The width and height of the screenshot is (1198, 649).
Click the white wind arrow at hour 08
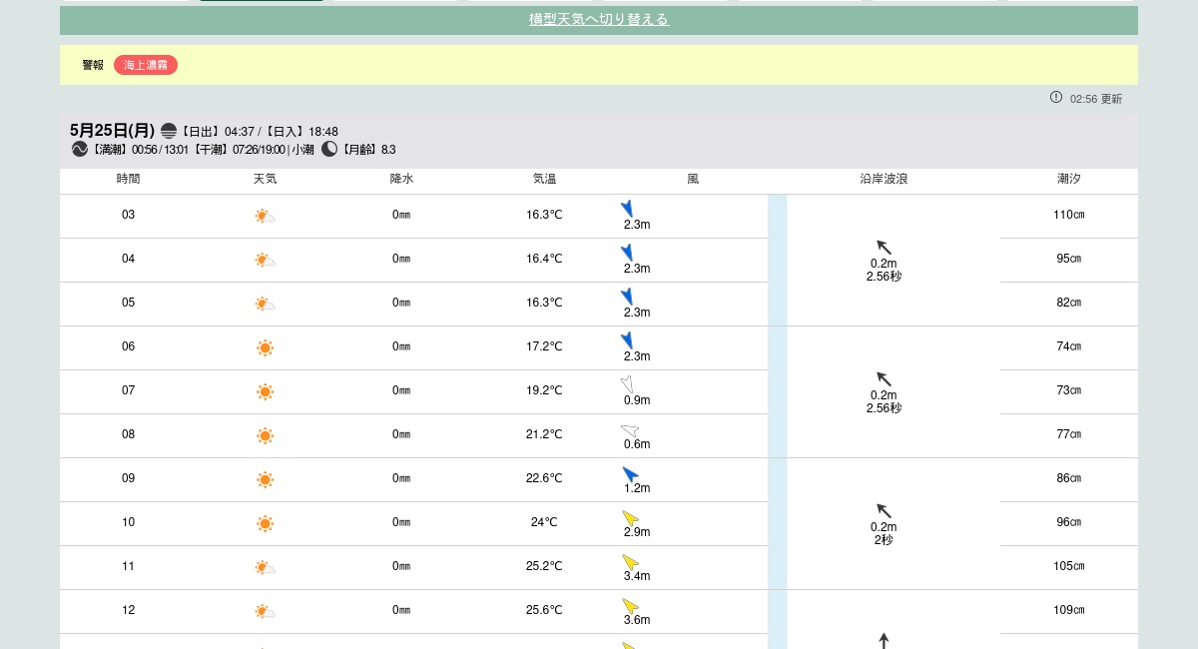[x=629, y=430]
